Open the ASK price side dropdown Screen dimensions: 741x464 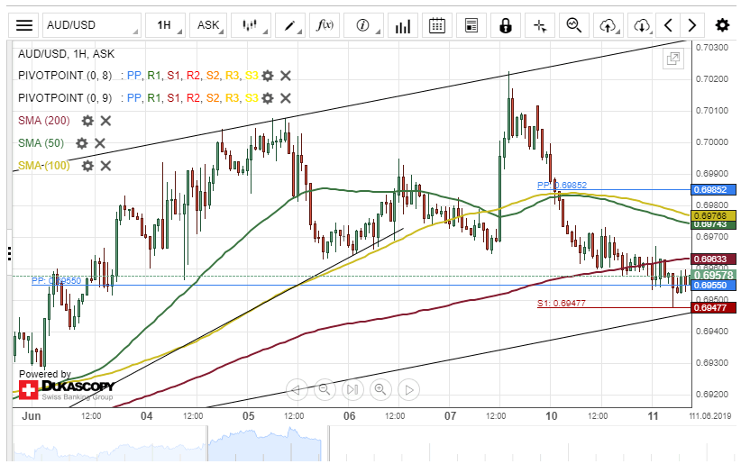[208, 25]
